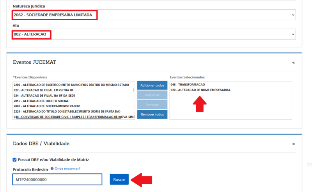Click the info icon beside Onde encontrar
Viewport: 312px width, 192px height.
[x=52, y=169]
